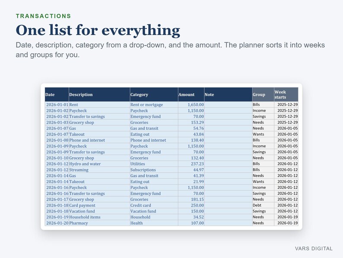
Task: Click the VARS DIGITAL text
Action: click(314, 248)
